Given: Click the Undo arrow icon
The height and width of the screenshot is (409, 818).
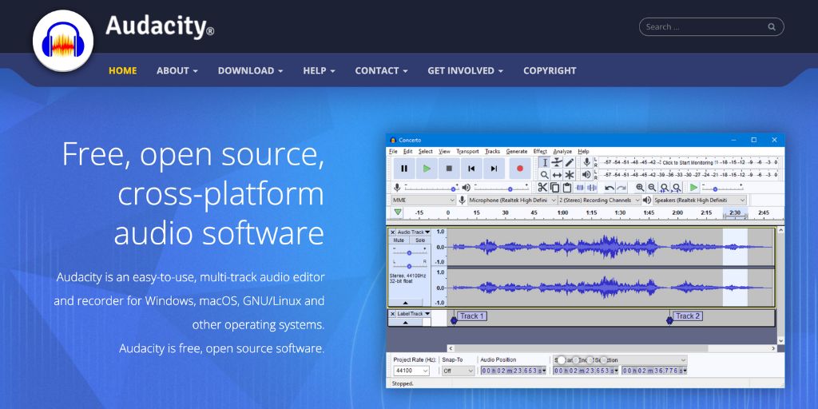Looking at the screenshot, I should coord(610,188).
